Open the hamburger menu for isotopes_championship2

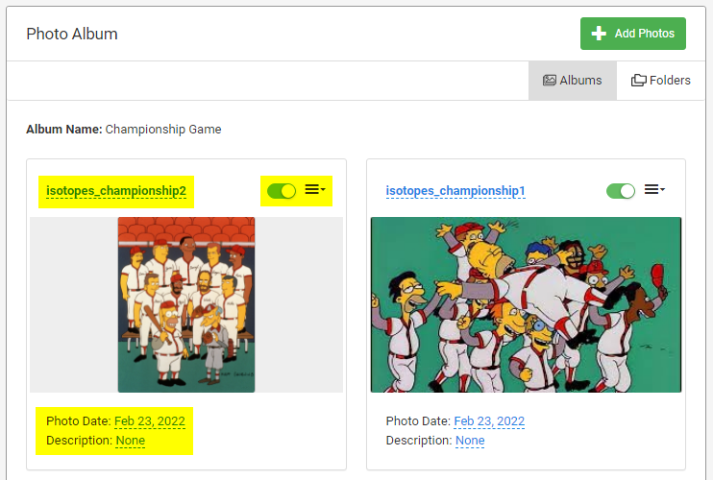(x=312, y=189)
